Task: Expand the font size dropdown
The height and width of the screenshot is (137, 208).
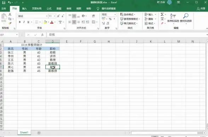Action: coord(54,16)
